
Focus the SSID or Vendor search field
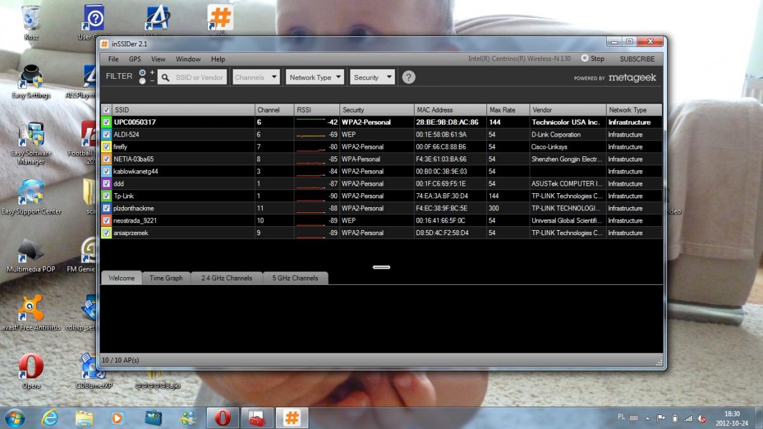[x=193, y=77]
